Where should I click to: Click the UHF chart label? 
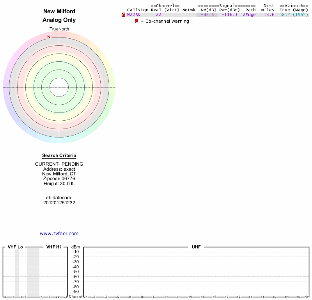coord(196,247)
